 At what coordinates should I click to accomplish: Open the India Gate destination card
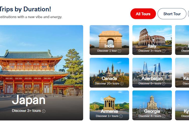tap(109, 40)
